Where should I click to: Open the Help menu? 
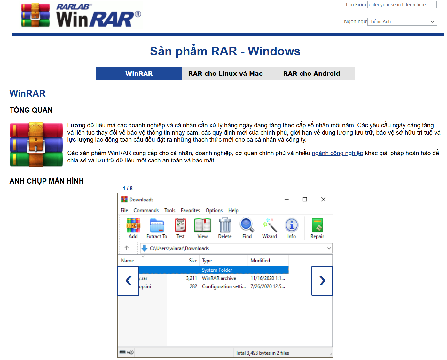click(233, 210)
